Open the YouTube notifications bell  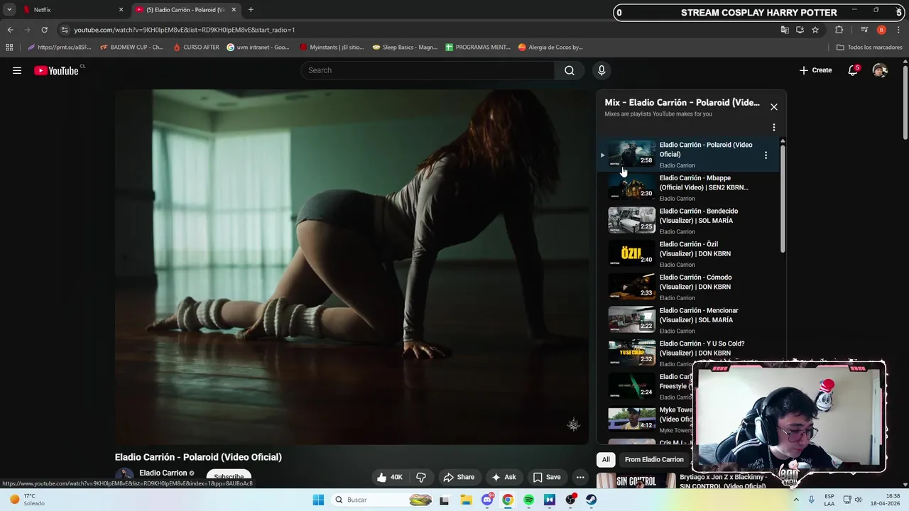pyautogui.click(x=853, y=70)
